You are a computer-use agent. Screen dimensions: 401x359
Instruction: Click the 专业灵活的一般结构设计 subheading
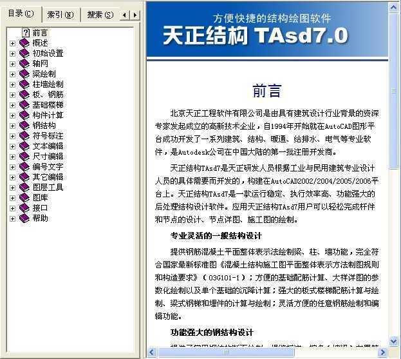[x=216, y=236]
